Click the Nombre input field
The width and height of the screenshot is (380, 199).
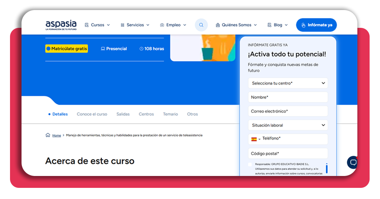click(288, 97)
